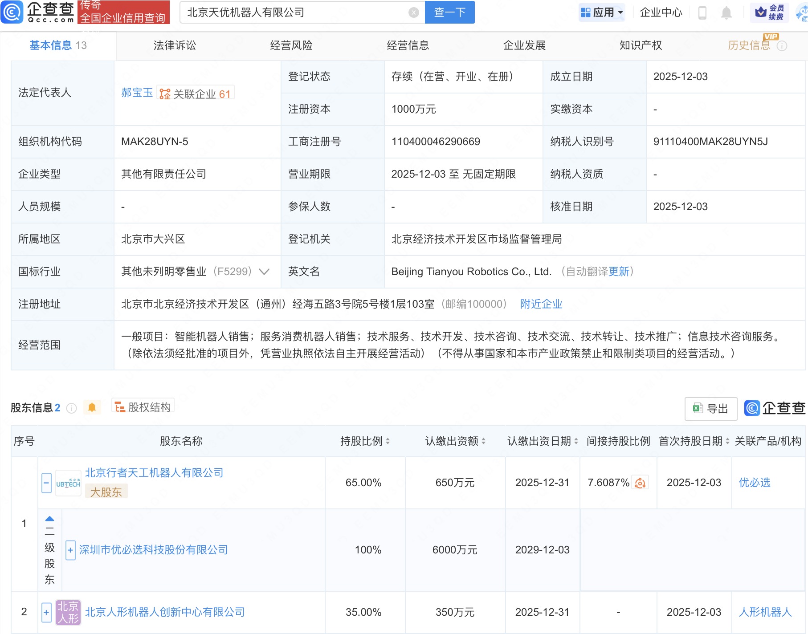Collapse the 二级股东 section arrow
The width and height of the screenshot is (808, 634).
pos(49,519)
